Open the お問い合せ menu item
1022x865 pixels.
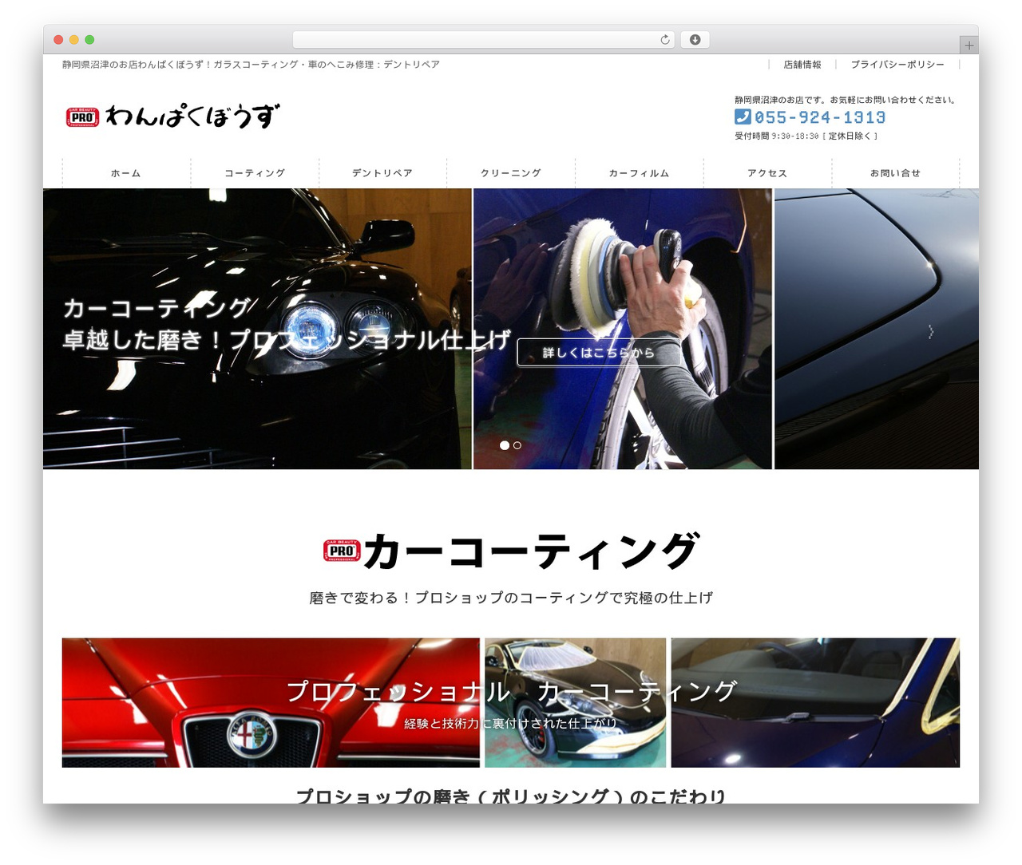[x=895, y=173]
